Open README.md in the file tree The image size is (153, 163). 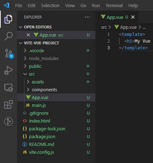56,144
